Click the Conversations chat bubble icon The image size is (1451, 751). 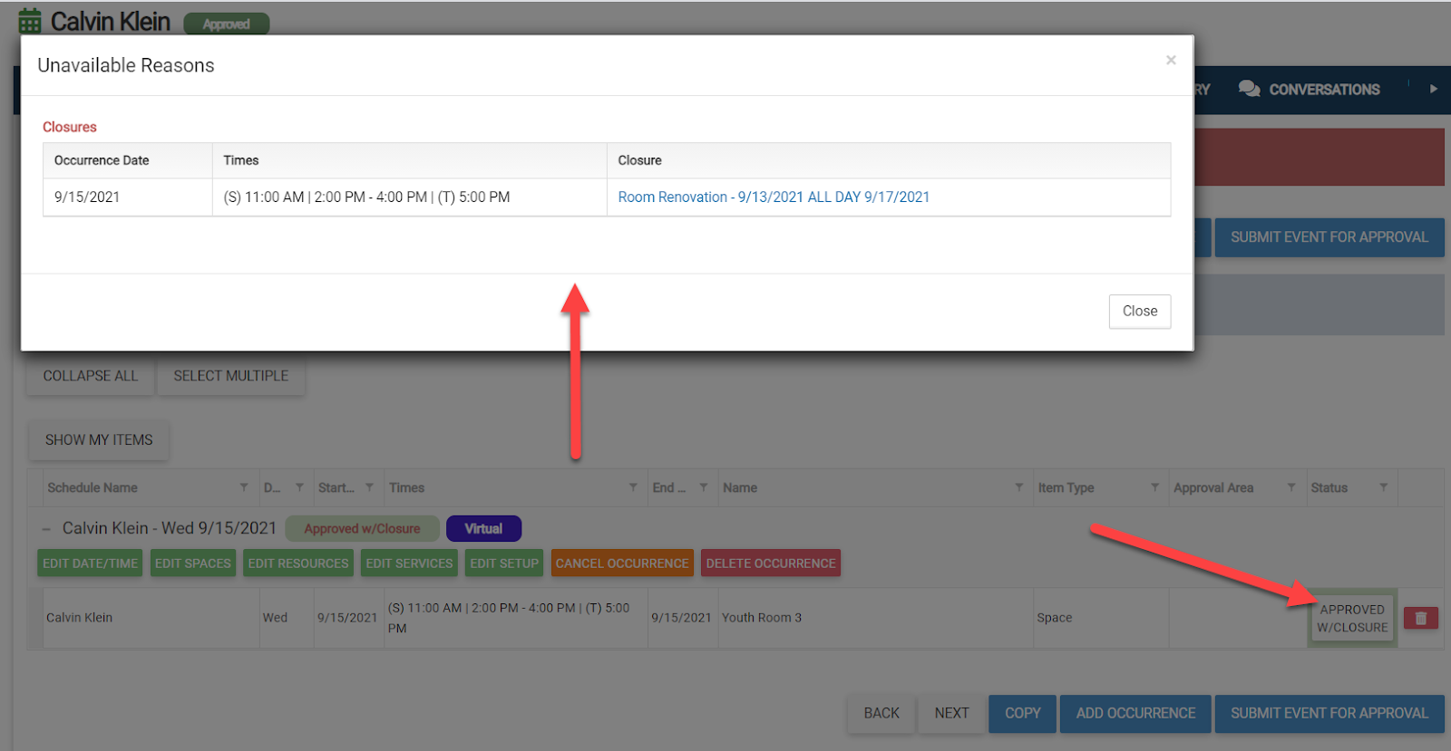1249,89
